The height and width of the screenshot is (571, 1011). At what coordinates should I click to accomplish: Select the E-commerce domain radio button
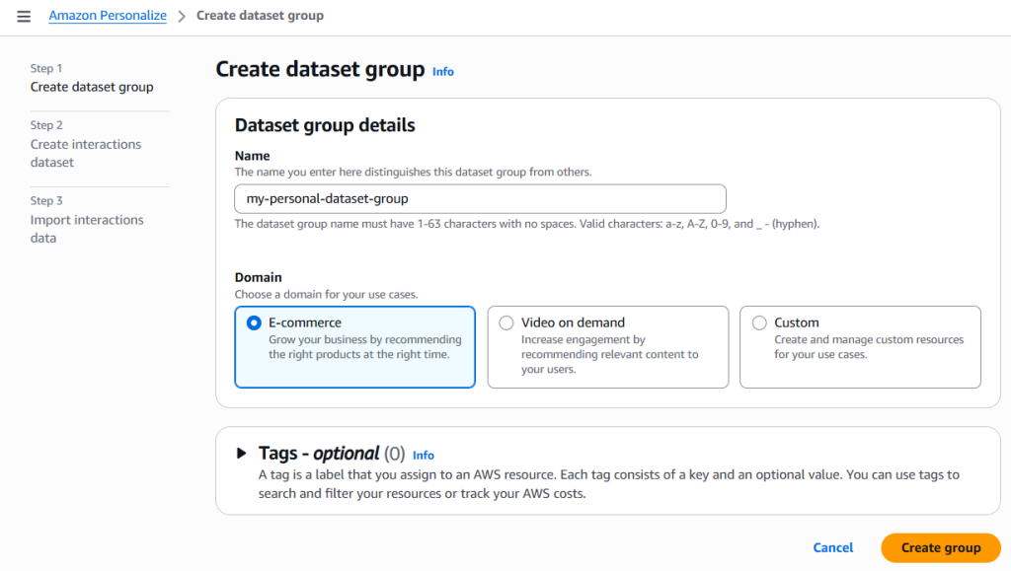[254, 322]
